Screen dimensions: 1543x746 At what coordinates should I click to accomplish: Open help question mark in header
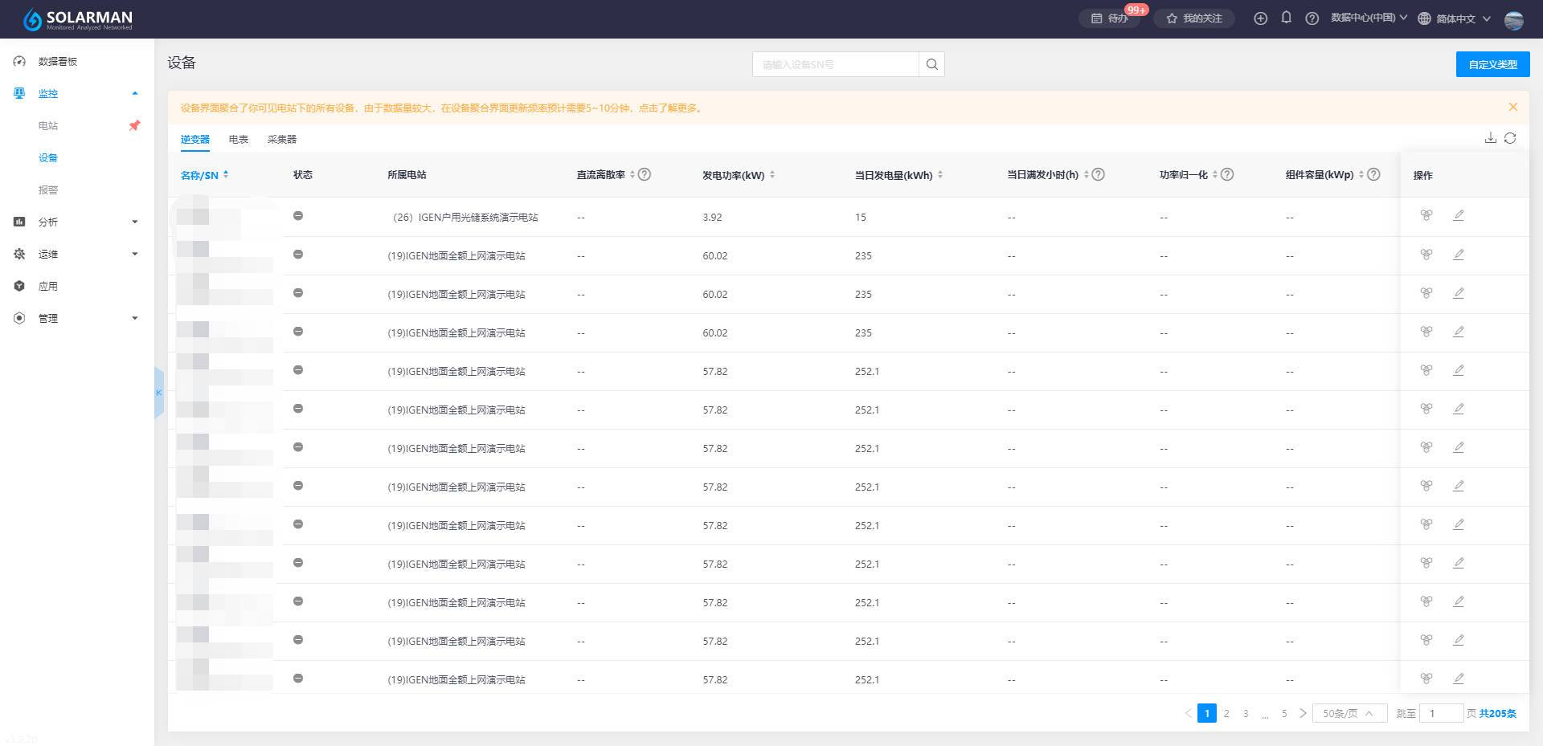tap(1312, 18)
